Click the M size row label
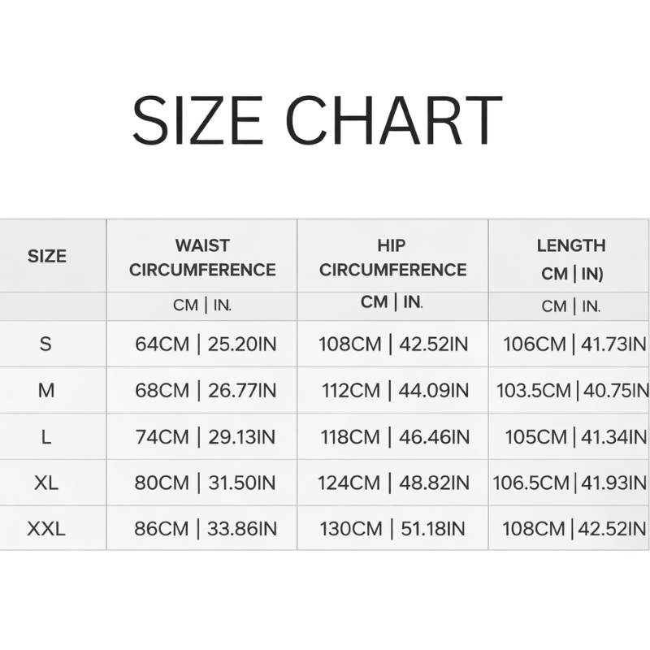This screenshot has height=650, width=650. point(46,391)
